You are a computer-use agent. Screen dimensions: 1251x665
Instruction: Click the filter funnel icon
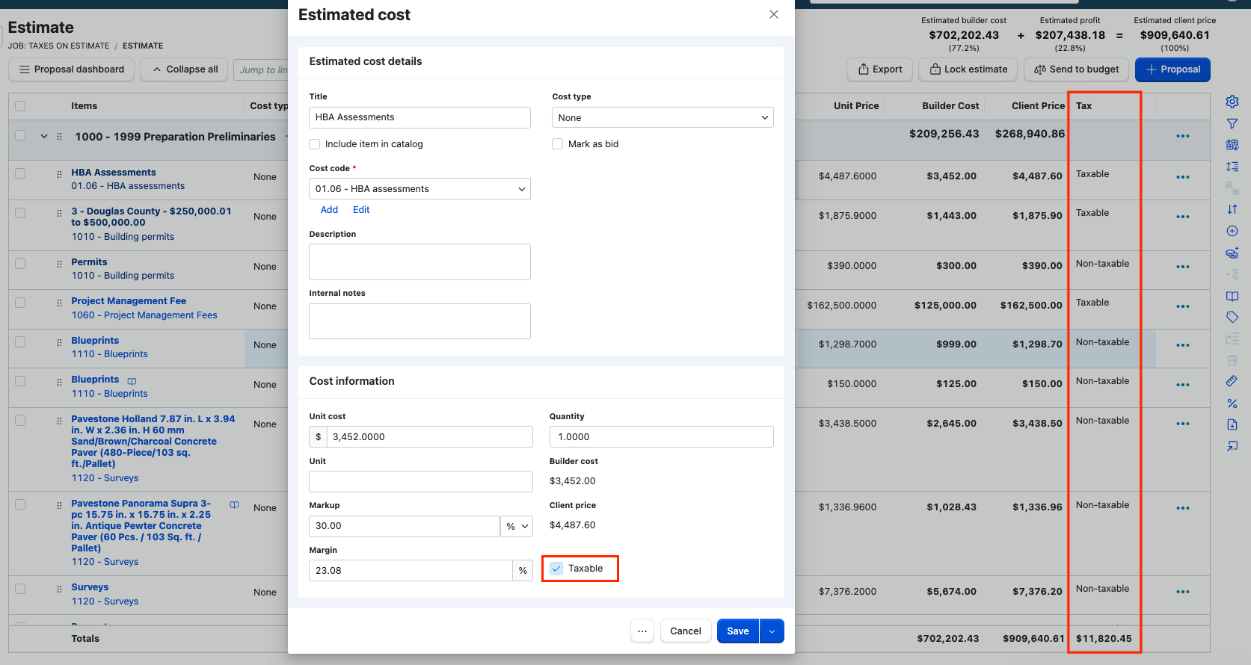(1232, 123)
